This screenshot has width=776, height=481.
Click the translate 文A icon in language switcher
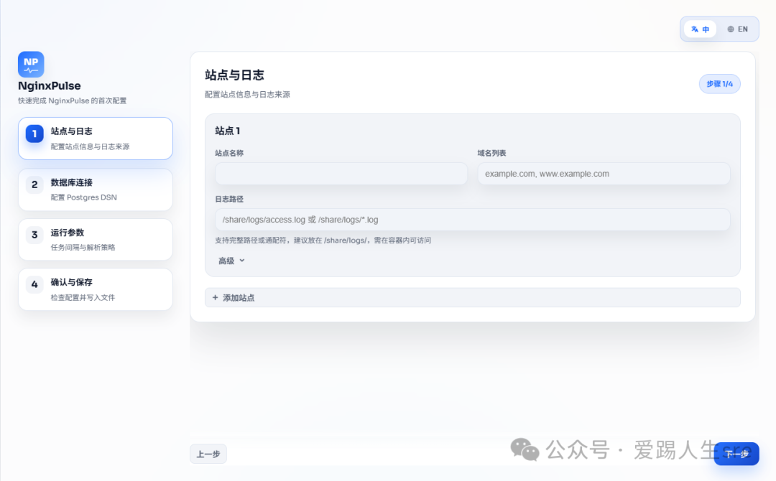coord(694,29)
